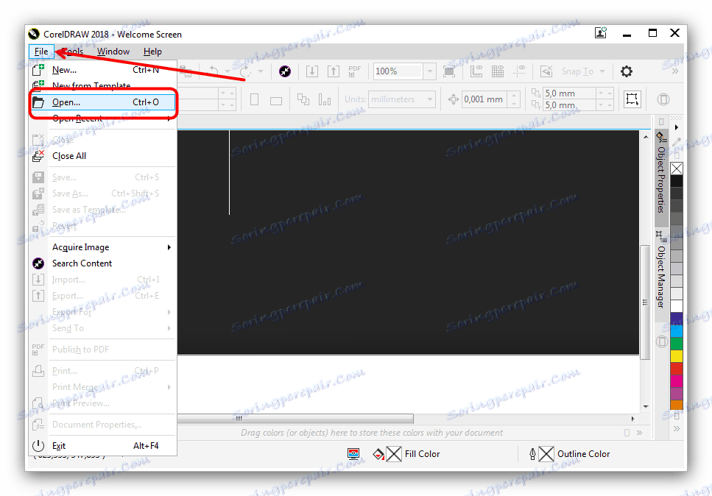
Task: Click the horizontal scrollbar right arrow
Action: tap(633, 419)
